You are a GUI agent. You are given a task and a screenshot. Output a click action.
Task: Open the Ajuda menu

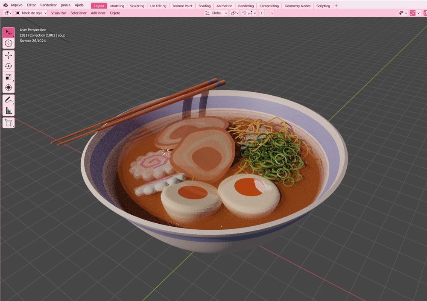pyautogui.click(x=79, y=5)
